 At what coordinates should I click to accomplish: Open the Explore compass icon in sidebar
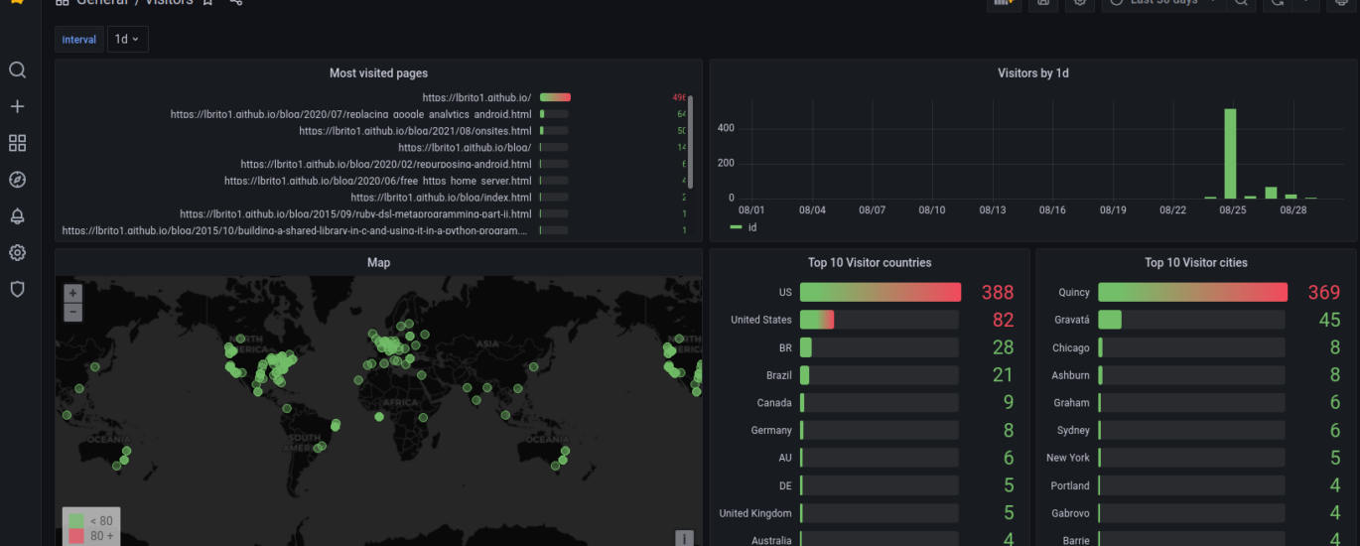17,180
